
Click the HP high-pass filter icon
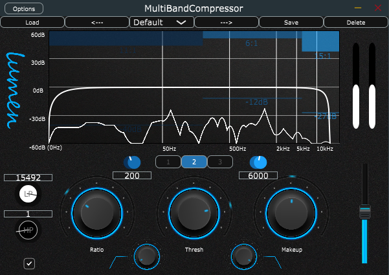[28, 229]
